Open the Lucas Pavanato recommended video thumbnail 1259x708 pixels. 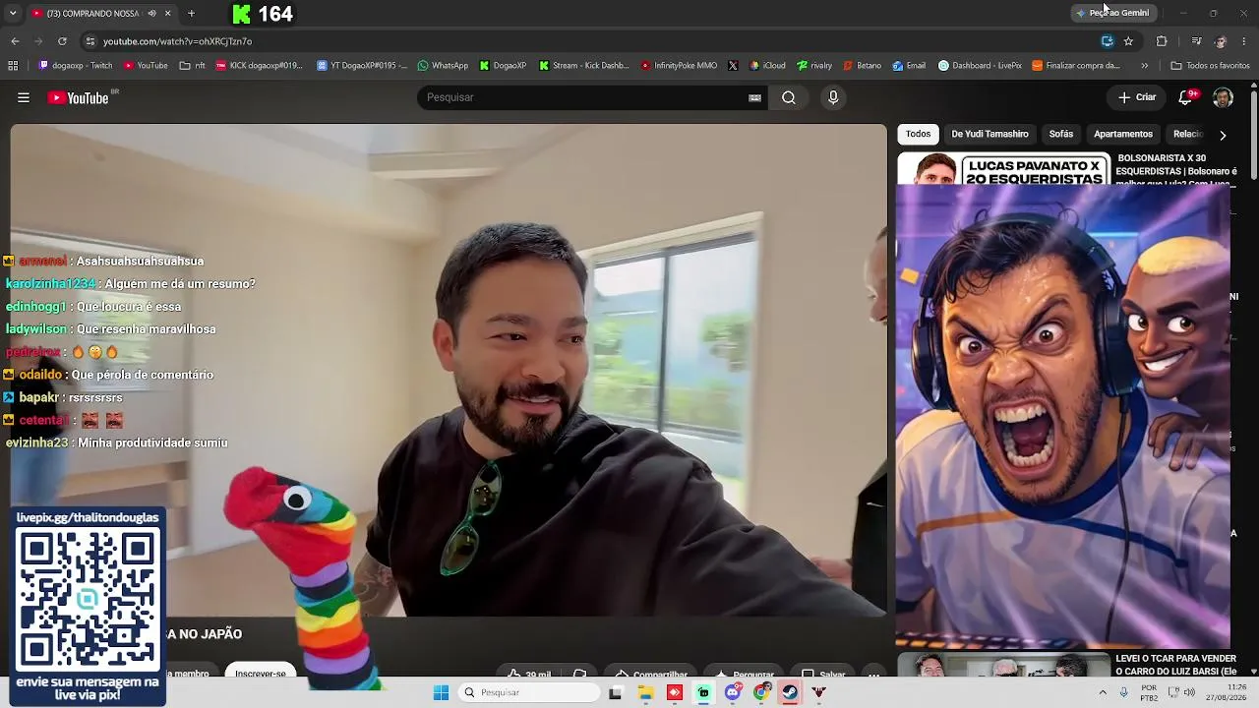pyautogui.click(x=1003, y=168)
